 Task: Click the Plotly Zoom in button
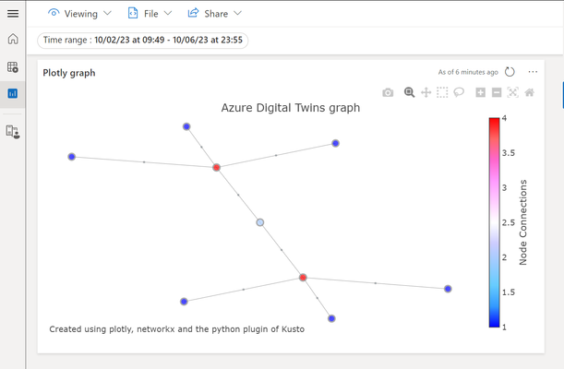click(480, 92)
